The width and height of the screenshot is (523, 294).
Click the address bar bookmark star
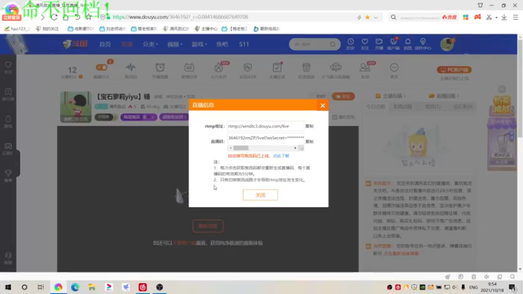[367, 17]
